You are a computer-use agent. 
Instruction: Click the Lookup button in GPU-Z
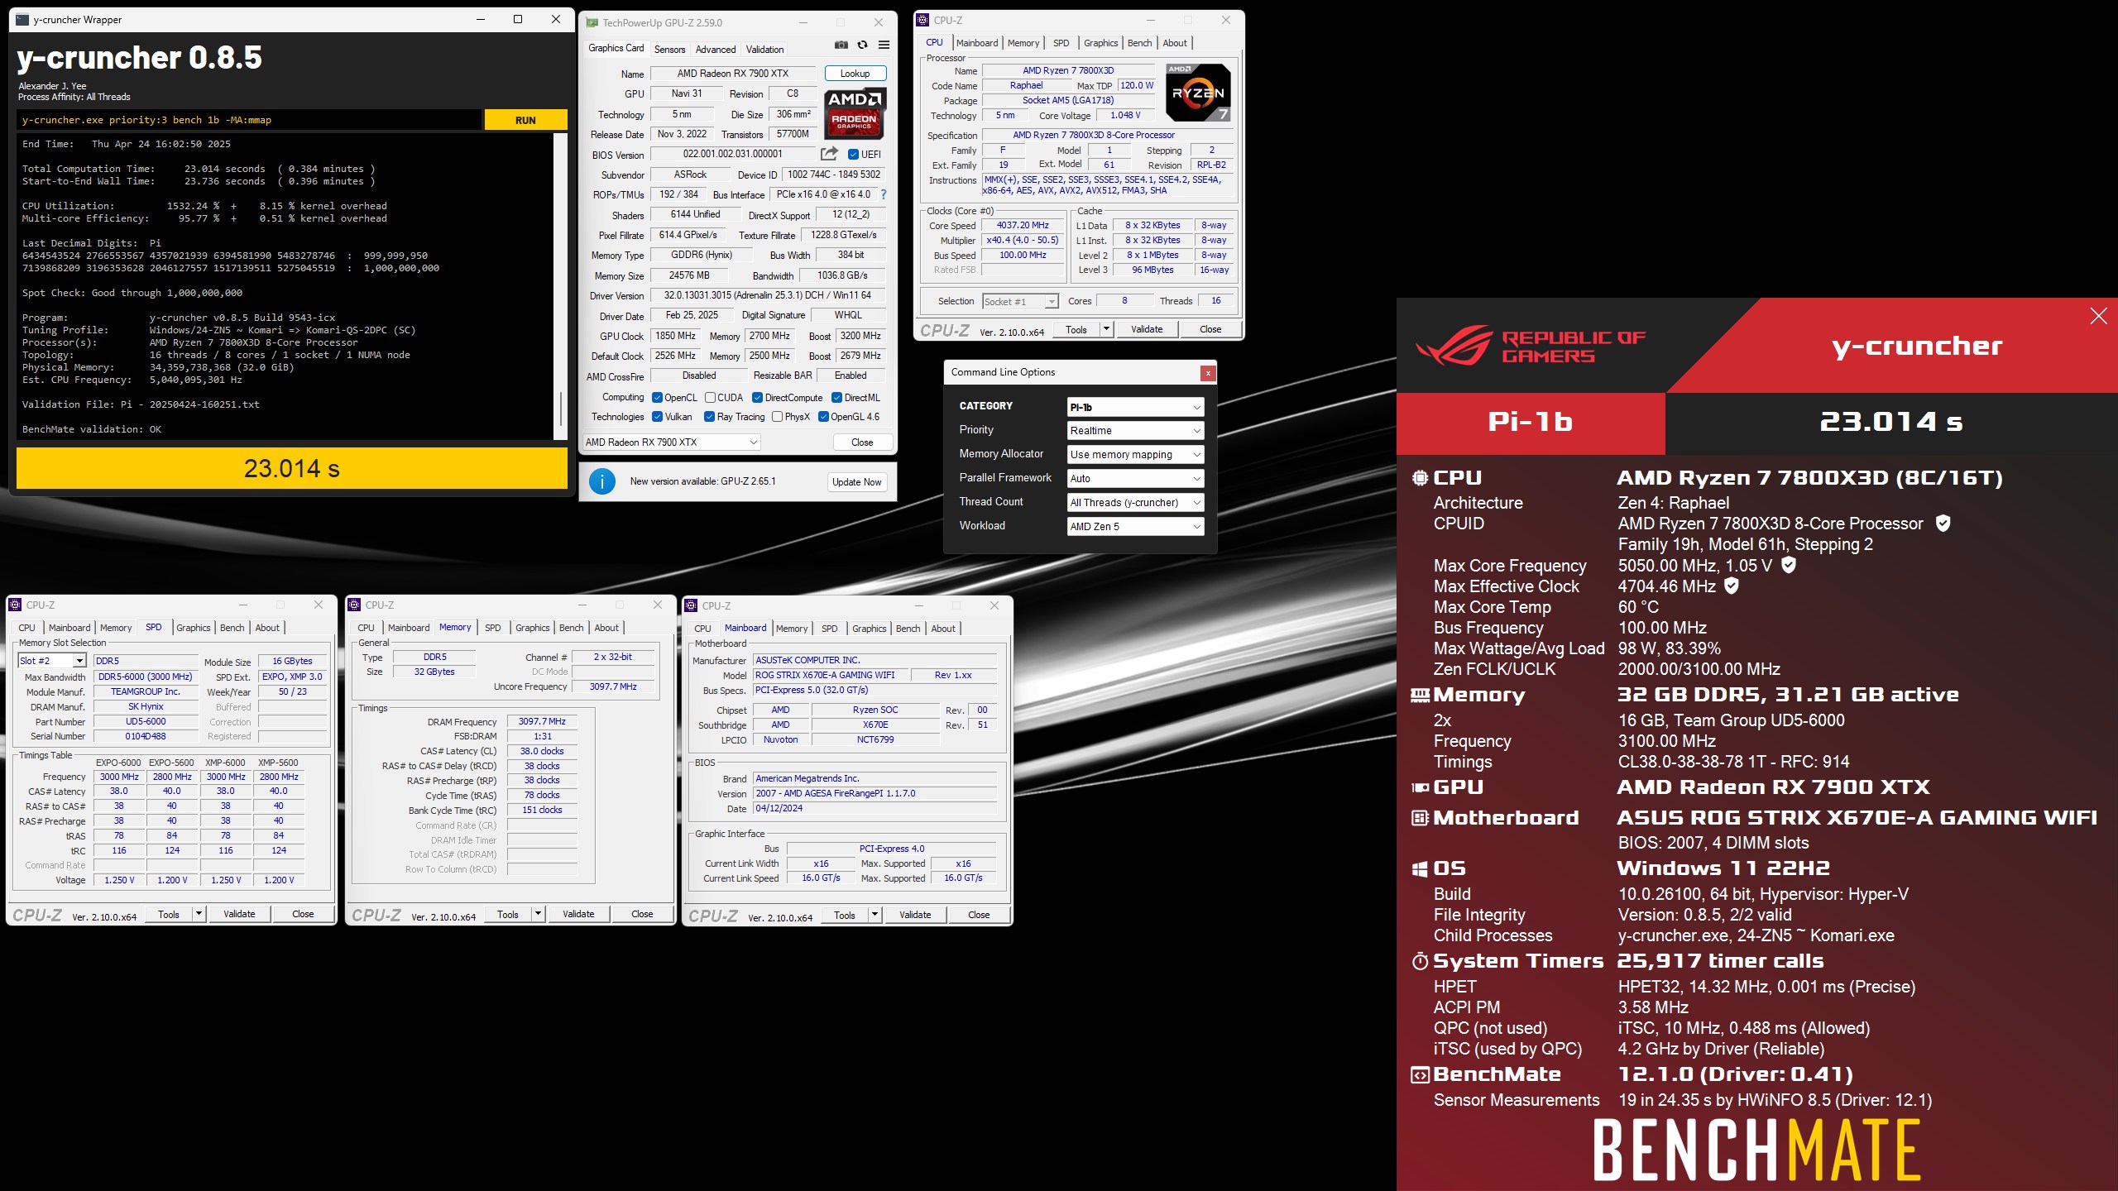pyautogui.click(x=855, y=74)
